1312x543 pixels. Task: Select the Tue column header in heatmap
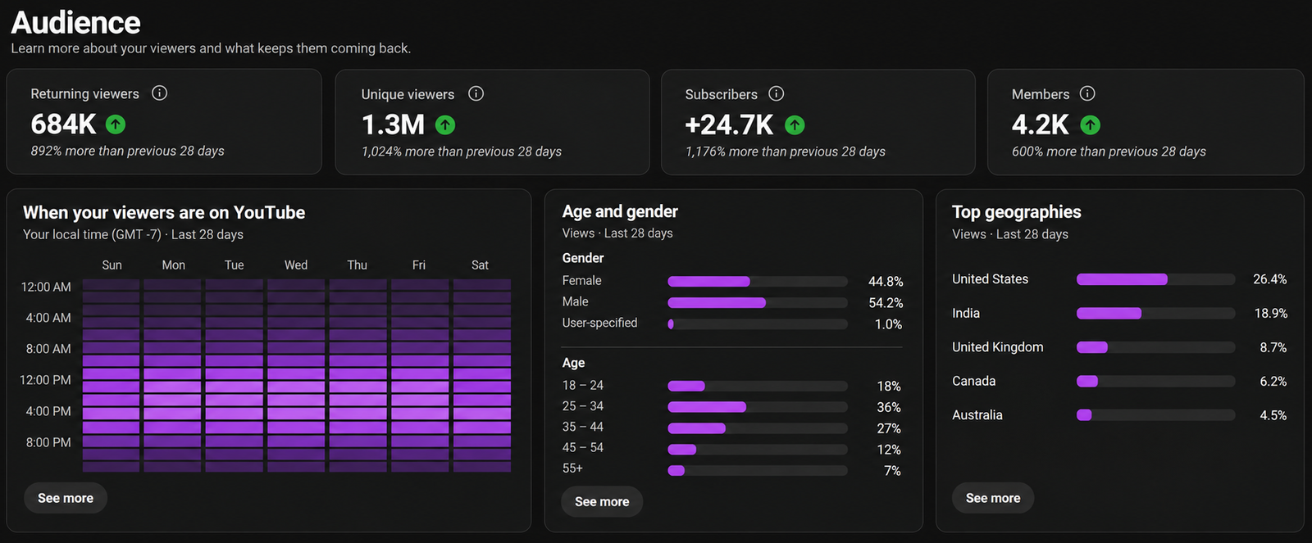pos(235,265)
